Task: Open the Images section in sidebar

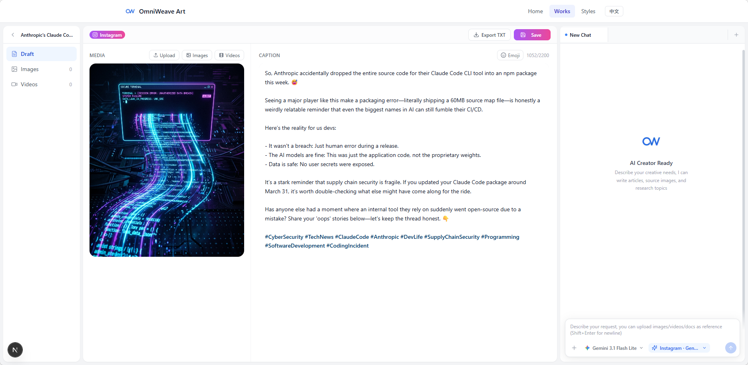Action: 42,69
